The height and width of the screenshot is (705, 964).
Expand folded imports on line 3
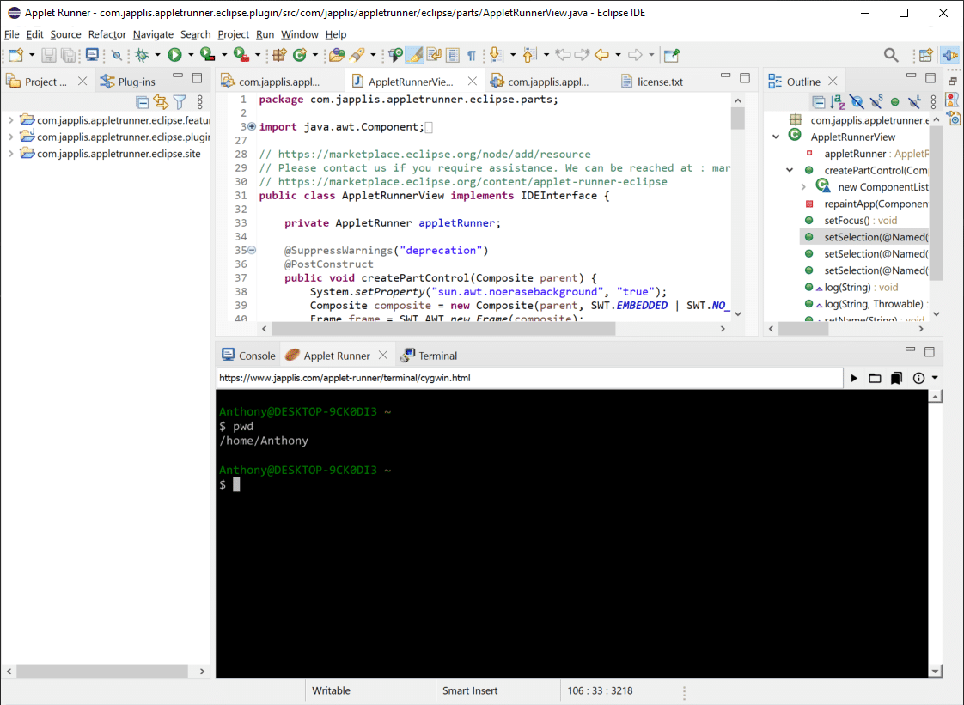pos(252,126)
